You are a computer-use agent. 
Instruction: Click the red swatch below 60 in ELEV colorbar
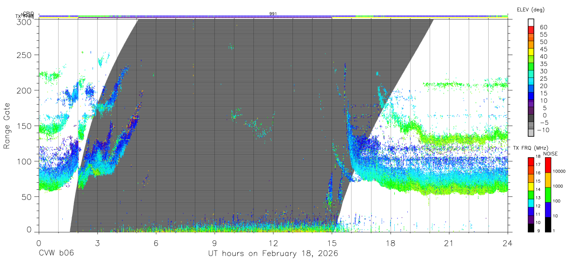coord(531,29)
